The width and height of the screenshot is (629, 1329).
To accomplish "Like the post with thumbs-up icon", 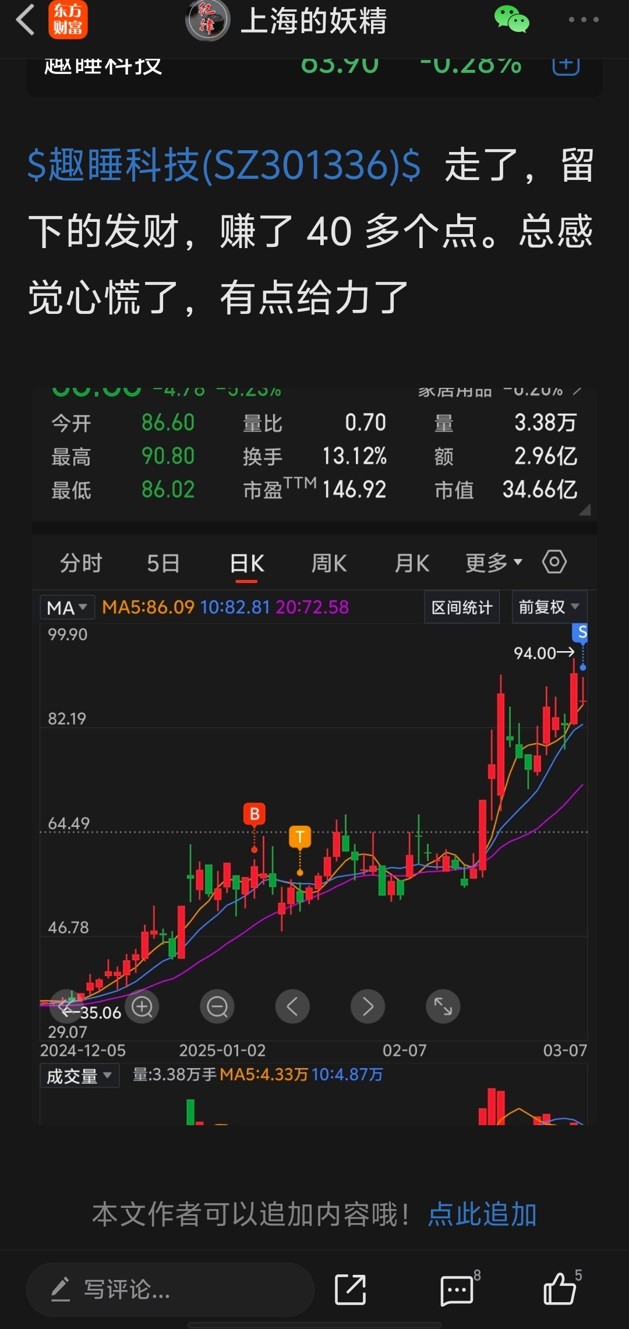I will [x=560, y=1288].
